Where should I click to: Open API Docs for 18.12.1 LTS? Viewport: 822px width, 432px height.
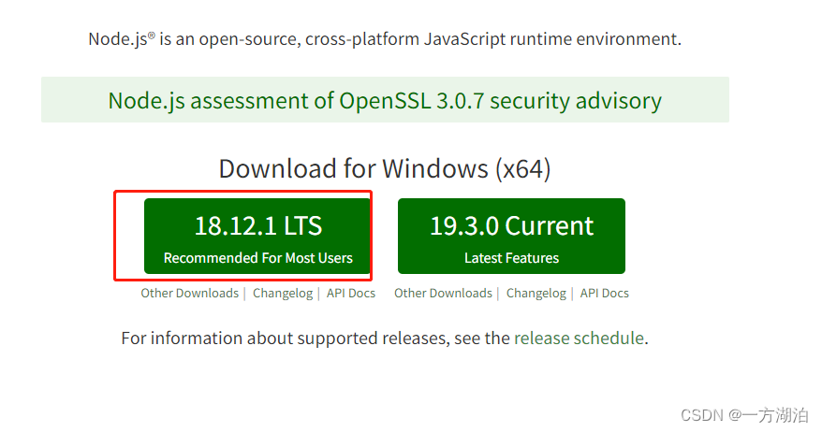(x=351, y=294)
